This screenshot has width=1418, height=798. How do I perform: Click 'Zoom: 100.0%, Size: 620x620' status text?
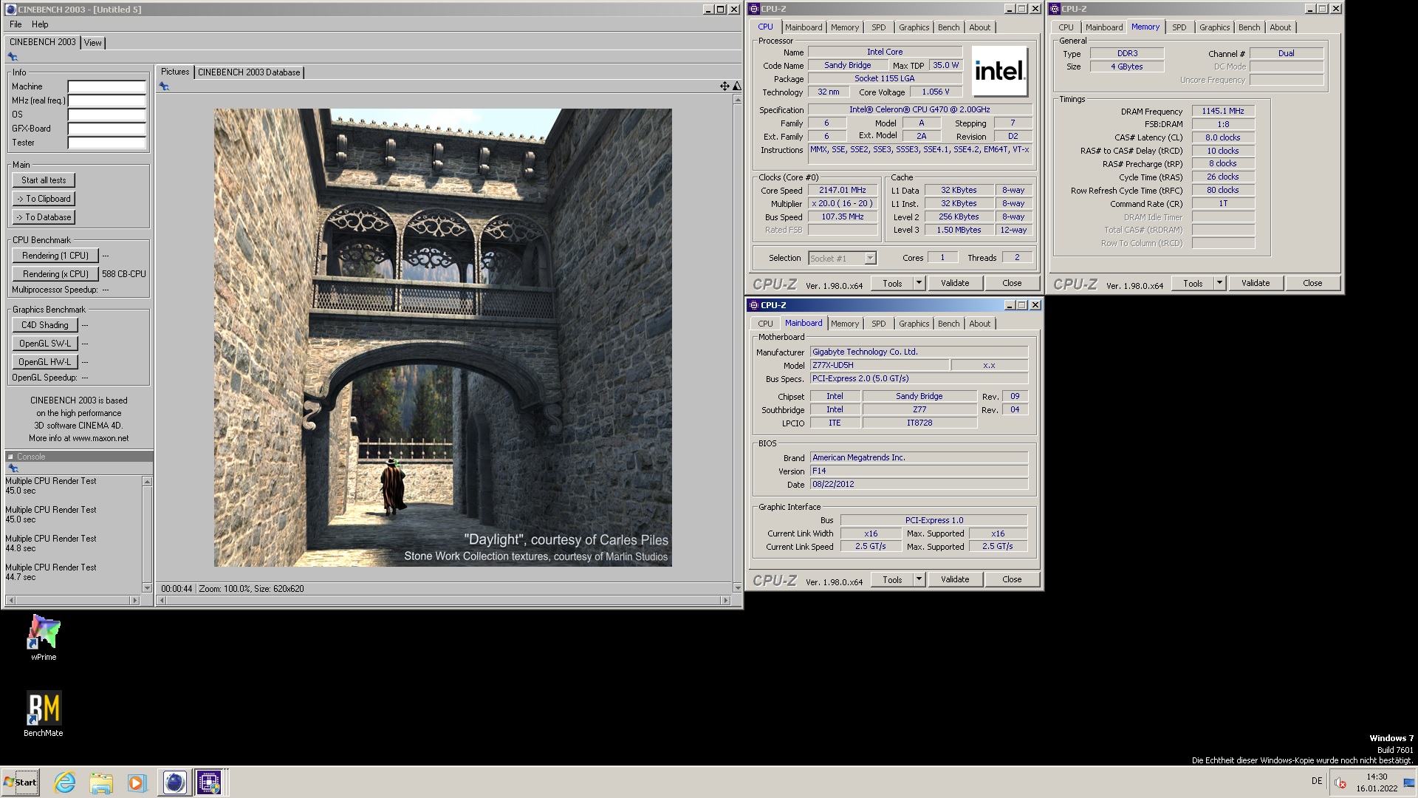pyautogui.click(x=251, y=589)
